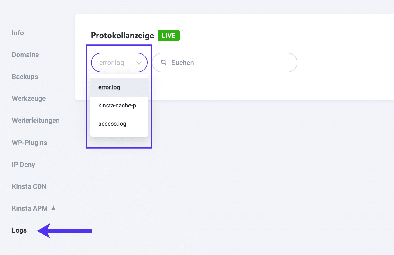Open the Kinsta CDN settings
This screenshot has height=255, width=394.
[x=29, y=186]
